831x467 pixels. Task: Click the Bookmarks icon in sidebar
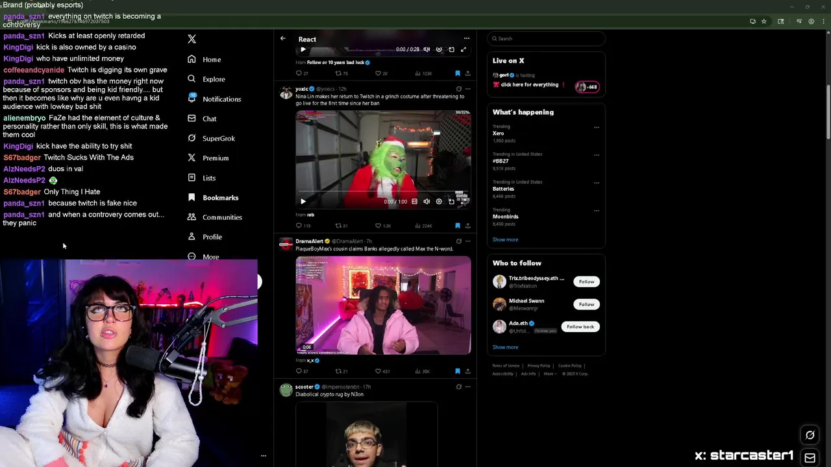(x=192, y=197)
